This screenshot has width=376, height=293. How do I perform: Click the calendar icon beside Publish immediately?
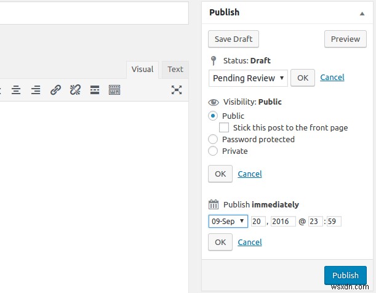(x=214, y=204)
